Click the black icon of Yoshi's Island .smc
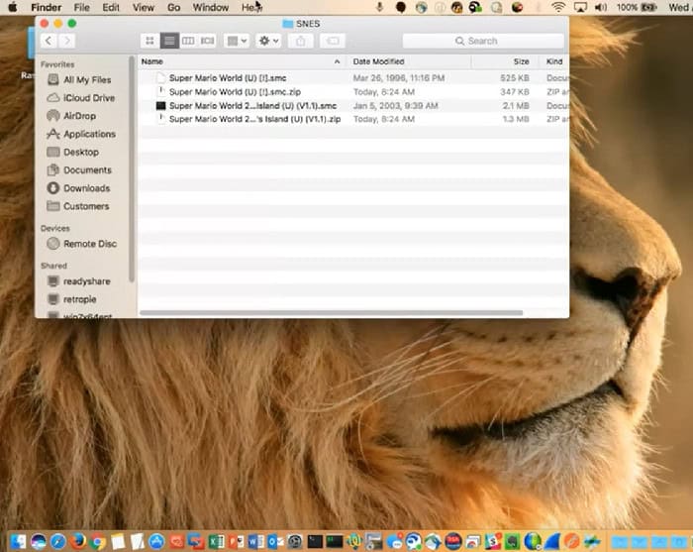 160,106
